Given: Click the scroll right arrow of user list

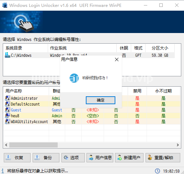Looking at the screenshot, I should click(178, 145).
